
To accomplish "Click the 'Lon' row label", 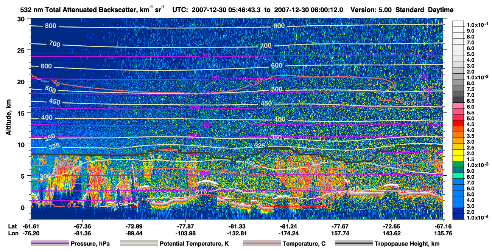I will click(x=12, y=233).
